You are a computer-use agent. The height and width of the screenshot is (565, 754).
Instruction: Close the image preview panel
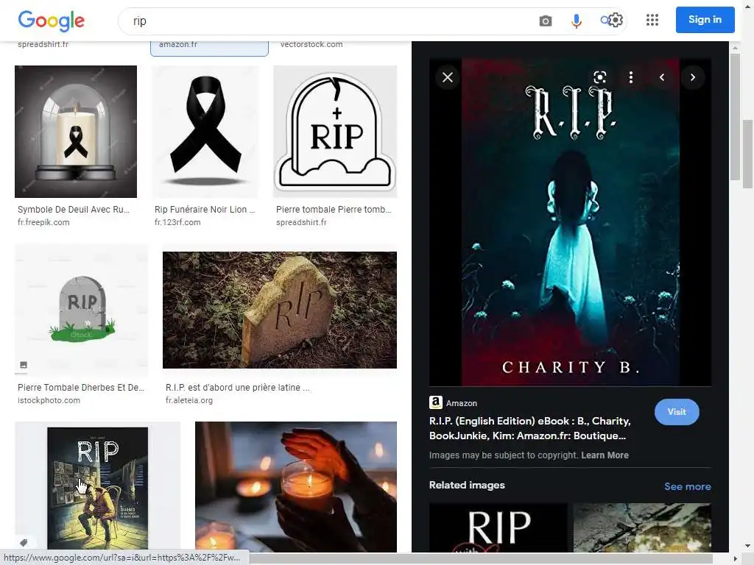click(x=447, y=77)
